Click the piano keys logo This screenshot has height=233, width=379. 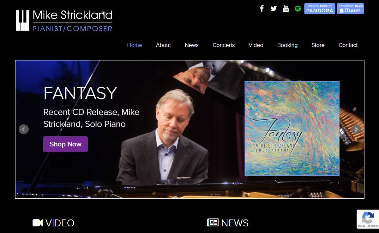(23, 20)
